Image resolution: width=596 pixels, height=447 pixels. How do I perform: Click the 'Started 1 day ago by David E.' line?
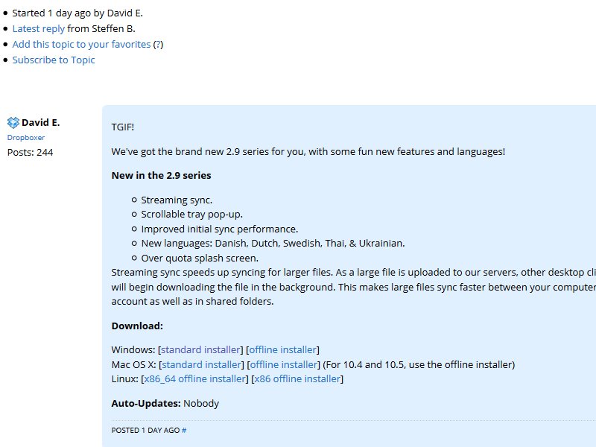coord(77,13)
